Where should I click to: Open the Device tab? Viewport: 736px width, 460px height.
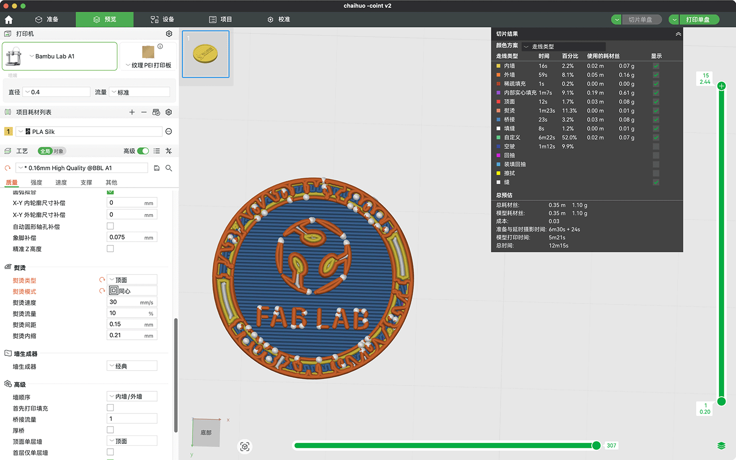point(162,20)
